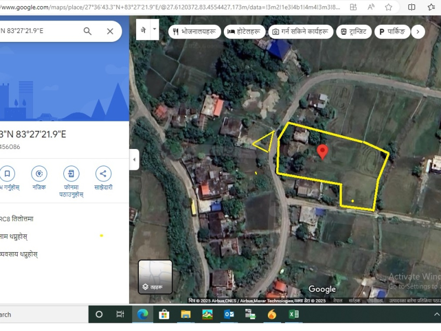This screenshot has width=441, height=331.
Task: Click the Share (साझेदारी) icon
Action: point(103,174)
